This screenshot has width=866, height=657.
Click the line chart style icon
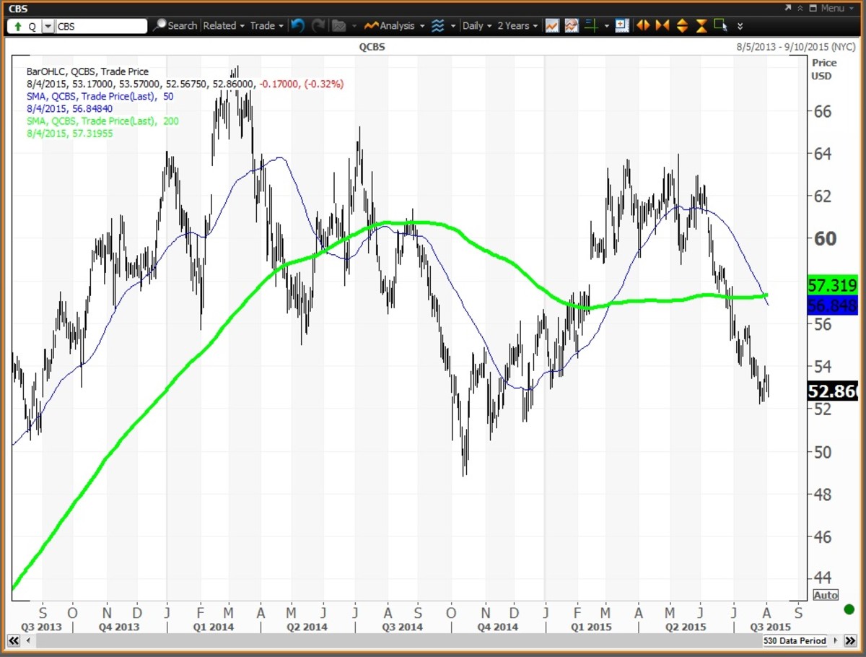(x=552, y=25)
